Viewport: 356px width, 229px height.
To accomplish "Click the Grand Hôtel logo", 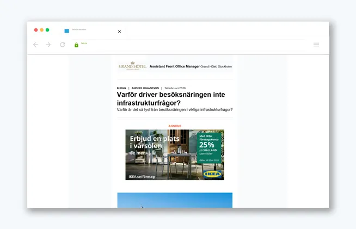I will (133, 66).
